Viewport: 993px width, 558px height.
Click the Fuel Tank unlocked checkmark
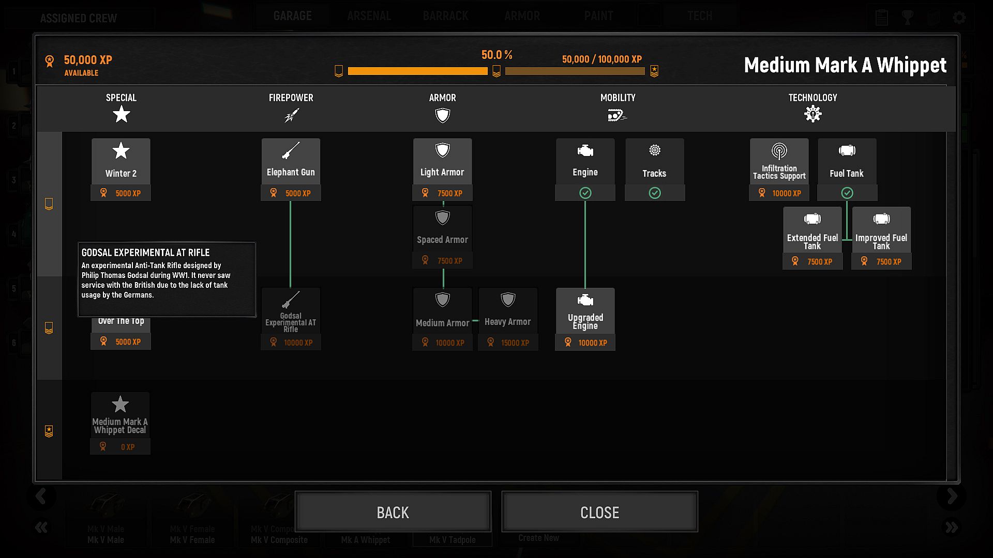(x=847, y=193)
